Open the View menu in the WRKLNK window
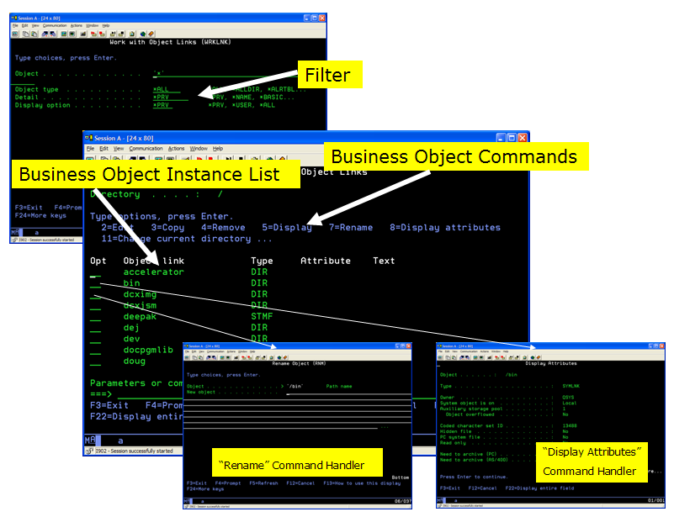 (x=35, y=26)
